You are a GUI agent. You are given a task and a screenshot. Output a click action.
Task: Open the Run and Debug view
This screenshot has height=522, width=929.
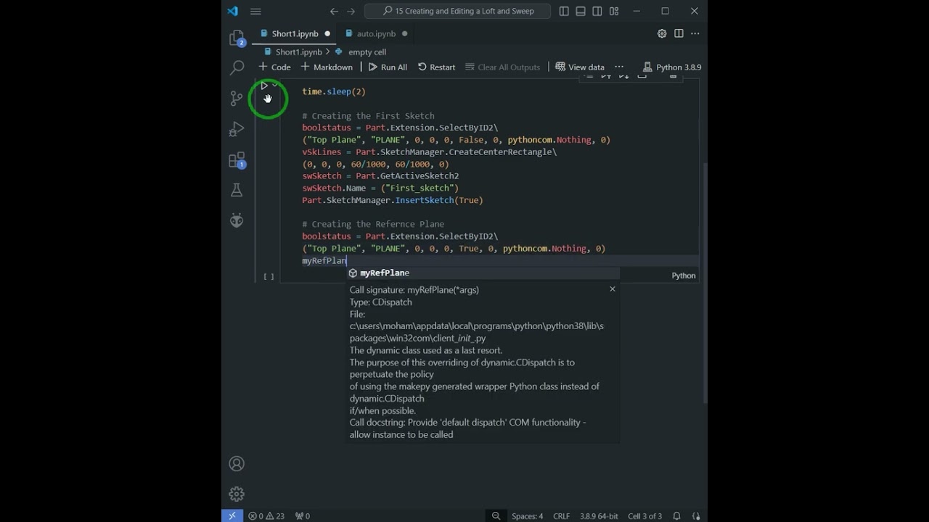click(x=237, y=130)
